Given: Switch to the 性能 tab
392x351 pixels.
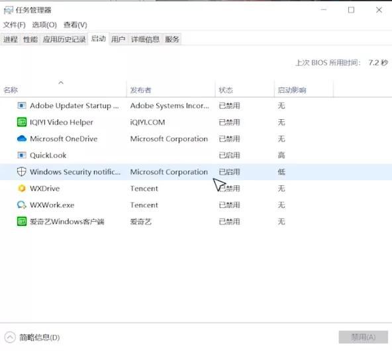Looking at the screenshot, I should (30, 39).
